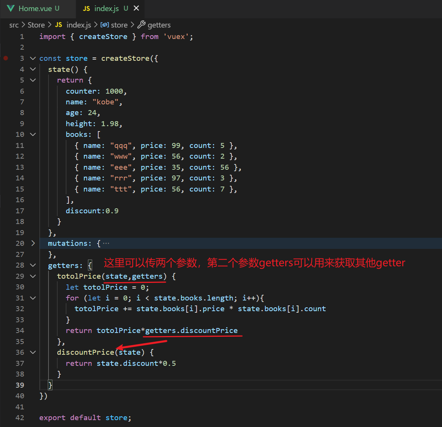
Task: Select the index.js editor tab
Action: pyautogui.click(x=110, y=8)
